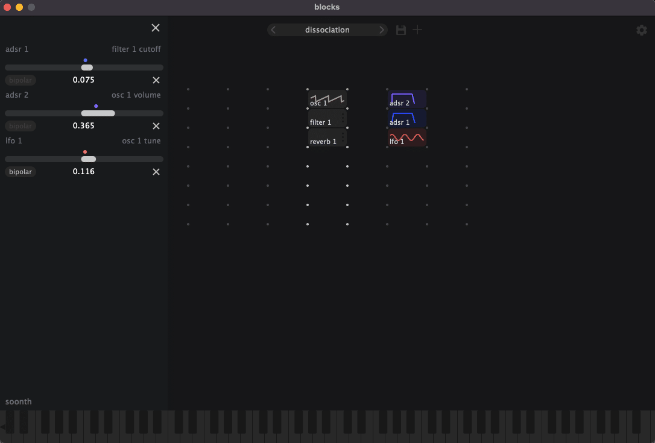Shift keyboard octave with left arrow

click(2, 427)
